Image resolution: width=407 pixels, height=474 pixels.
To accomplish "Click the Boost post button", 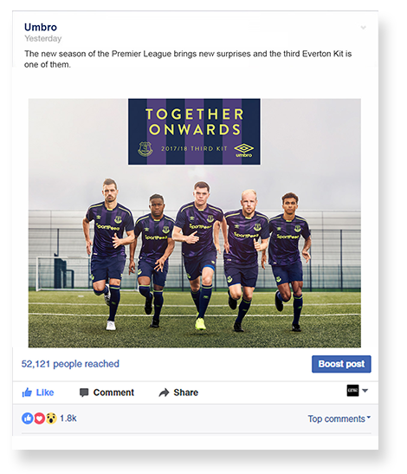I will 341,364.
